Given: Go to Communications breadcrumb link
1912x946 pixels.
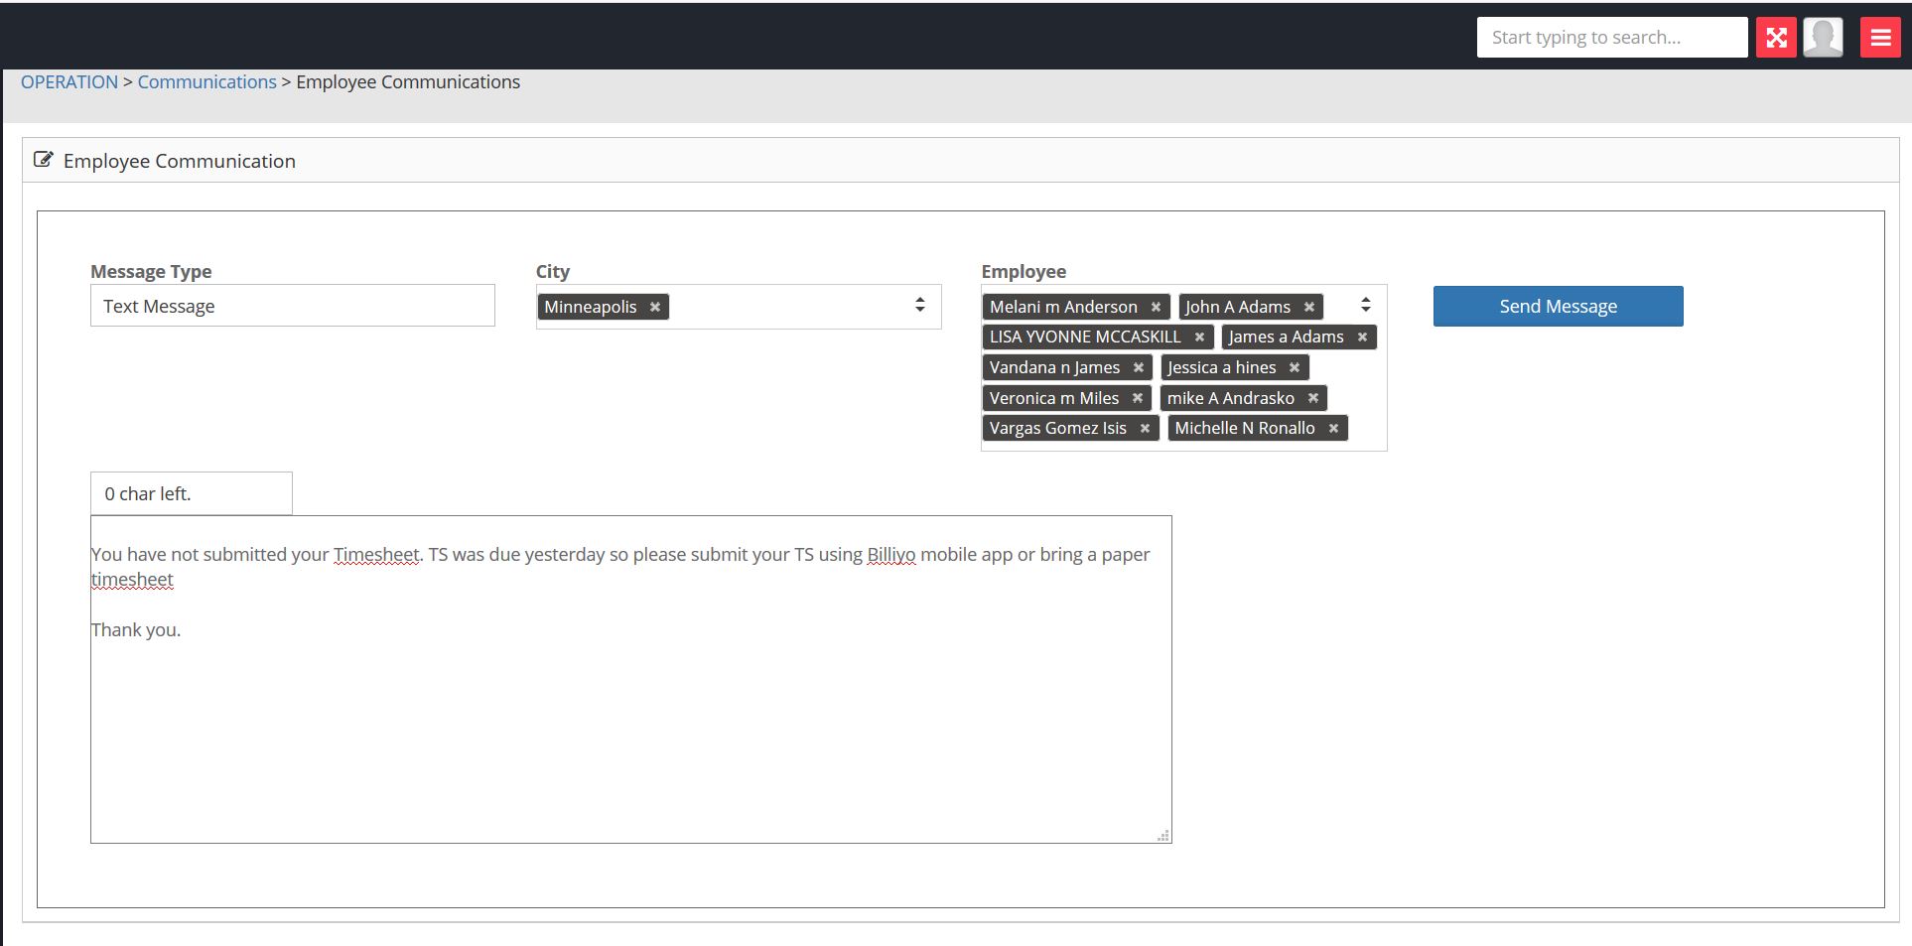Looking at the screenshot, I should 206,82.
